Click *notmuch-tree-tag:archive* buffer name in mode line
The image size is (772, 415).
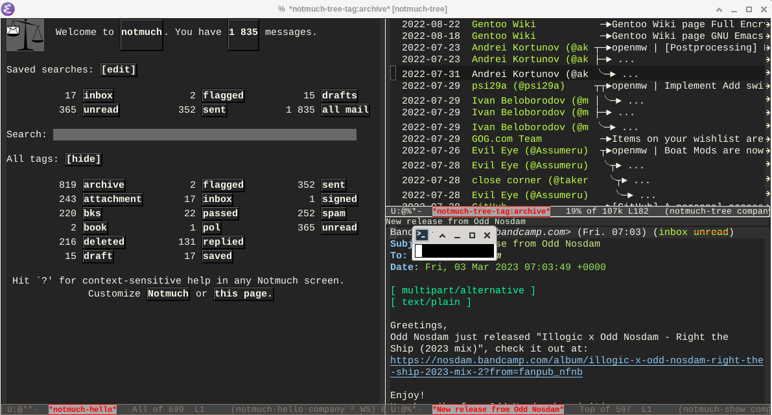(x=491, y=212)
